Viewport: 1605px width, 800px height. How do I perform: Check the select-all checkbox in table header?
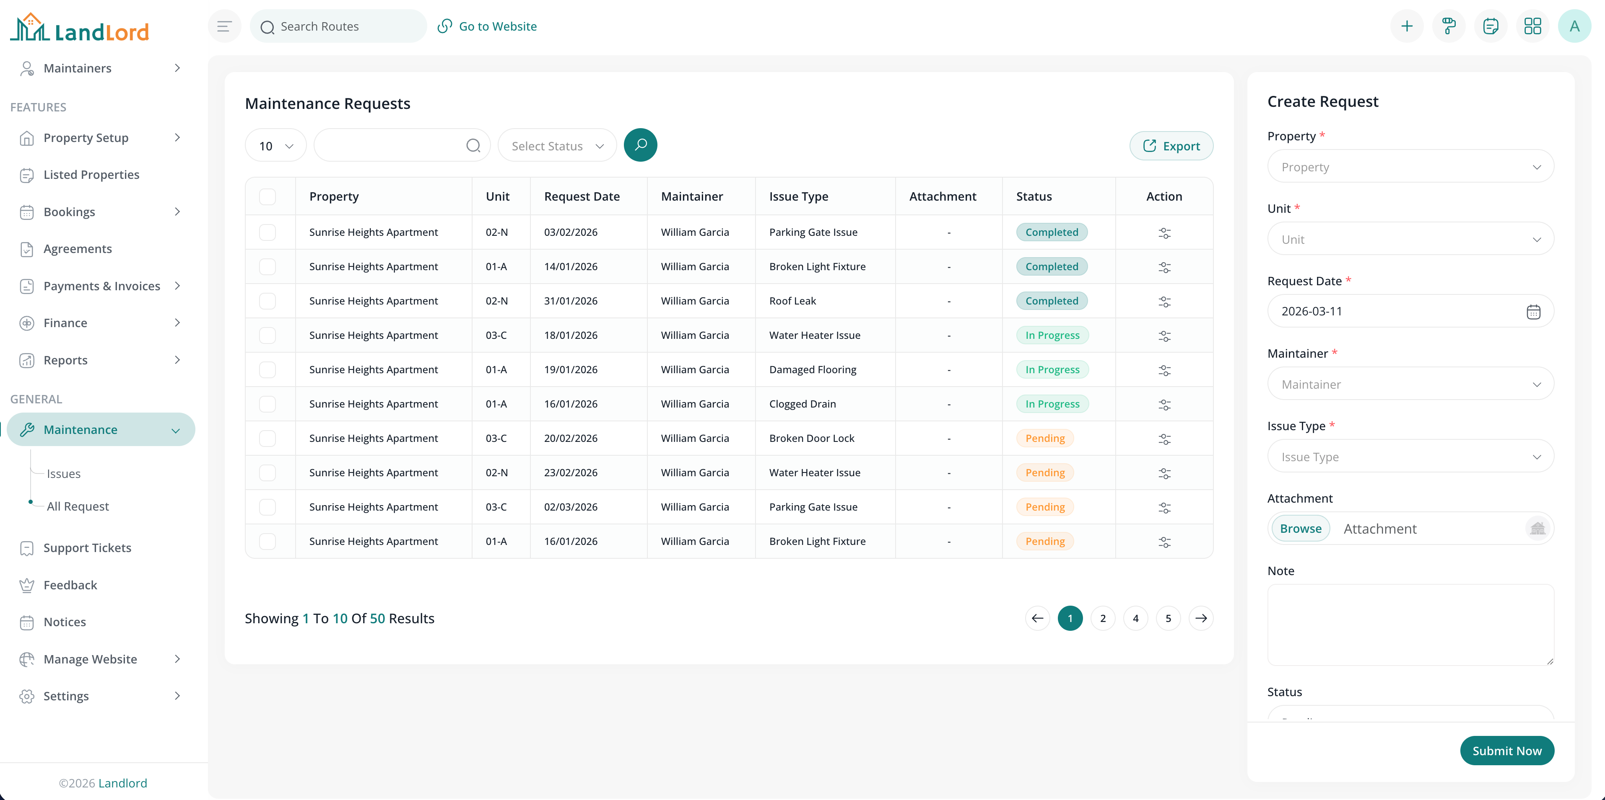(267, 197)
